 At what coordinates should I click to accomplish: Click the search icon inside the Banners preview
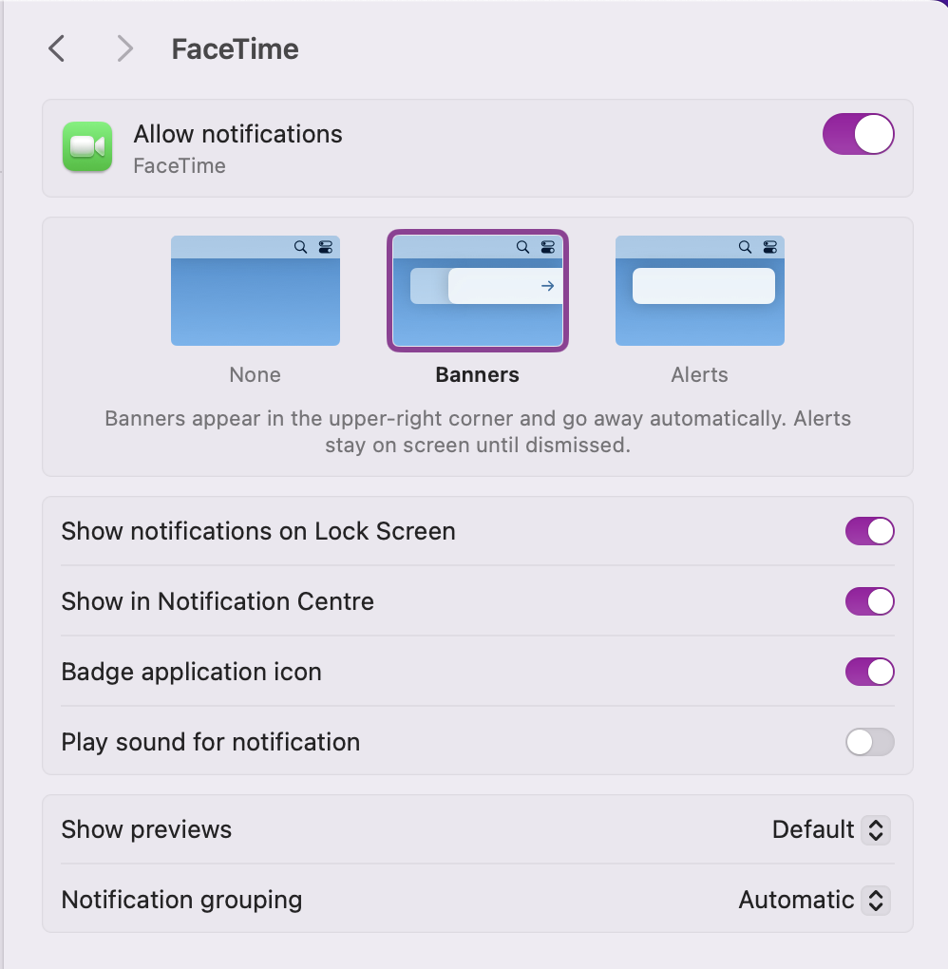[x=521, y=247]
